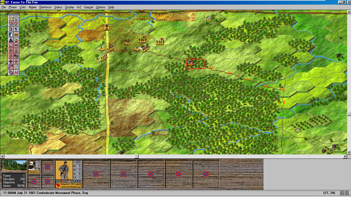Click the "Unattach (Hampton)" label
The width and height of the screenshot is (351, 197).
(x=71, y=187)
